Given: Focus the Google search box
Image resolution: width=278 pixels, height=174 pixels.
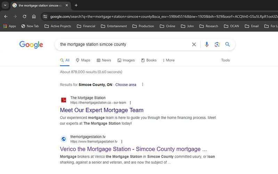Looking at the screenshot, I should coord(124,45).
